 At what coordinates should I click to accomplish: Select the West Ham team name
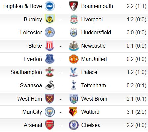[29, 99]
